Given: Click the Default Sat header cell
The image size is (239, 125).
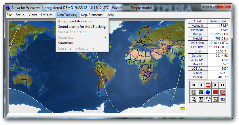Looking at the screenshot, I should (x=218, y=21).
